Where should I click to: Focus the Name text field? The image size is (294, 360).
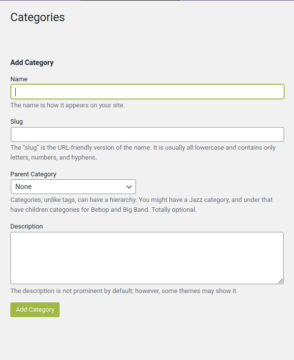147,92
